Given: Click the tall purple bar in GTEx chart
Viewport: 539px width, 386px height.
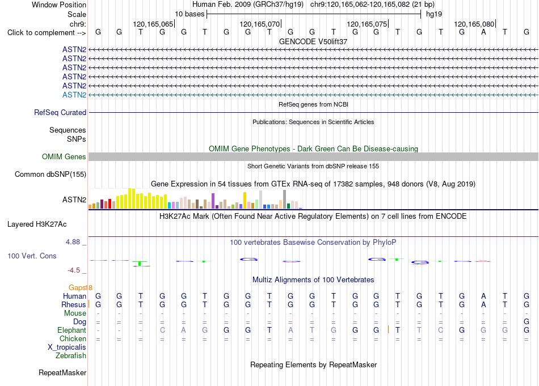Looking at the screenshot, I should (x=213, y=201).
